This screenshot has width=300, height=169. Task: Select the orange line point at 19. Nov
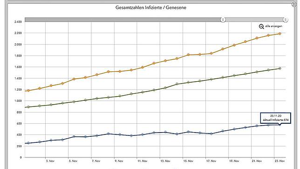point(234,45)
